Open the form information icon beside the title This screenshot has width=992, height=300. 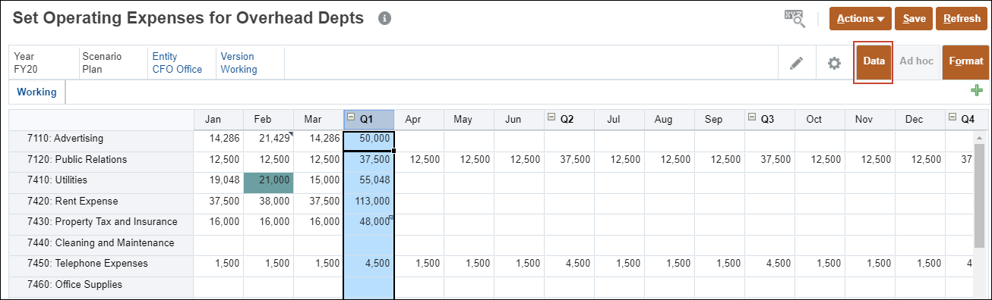pos(384,19)
